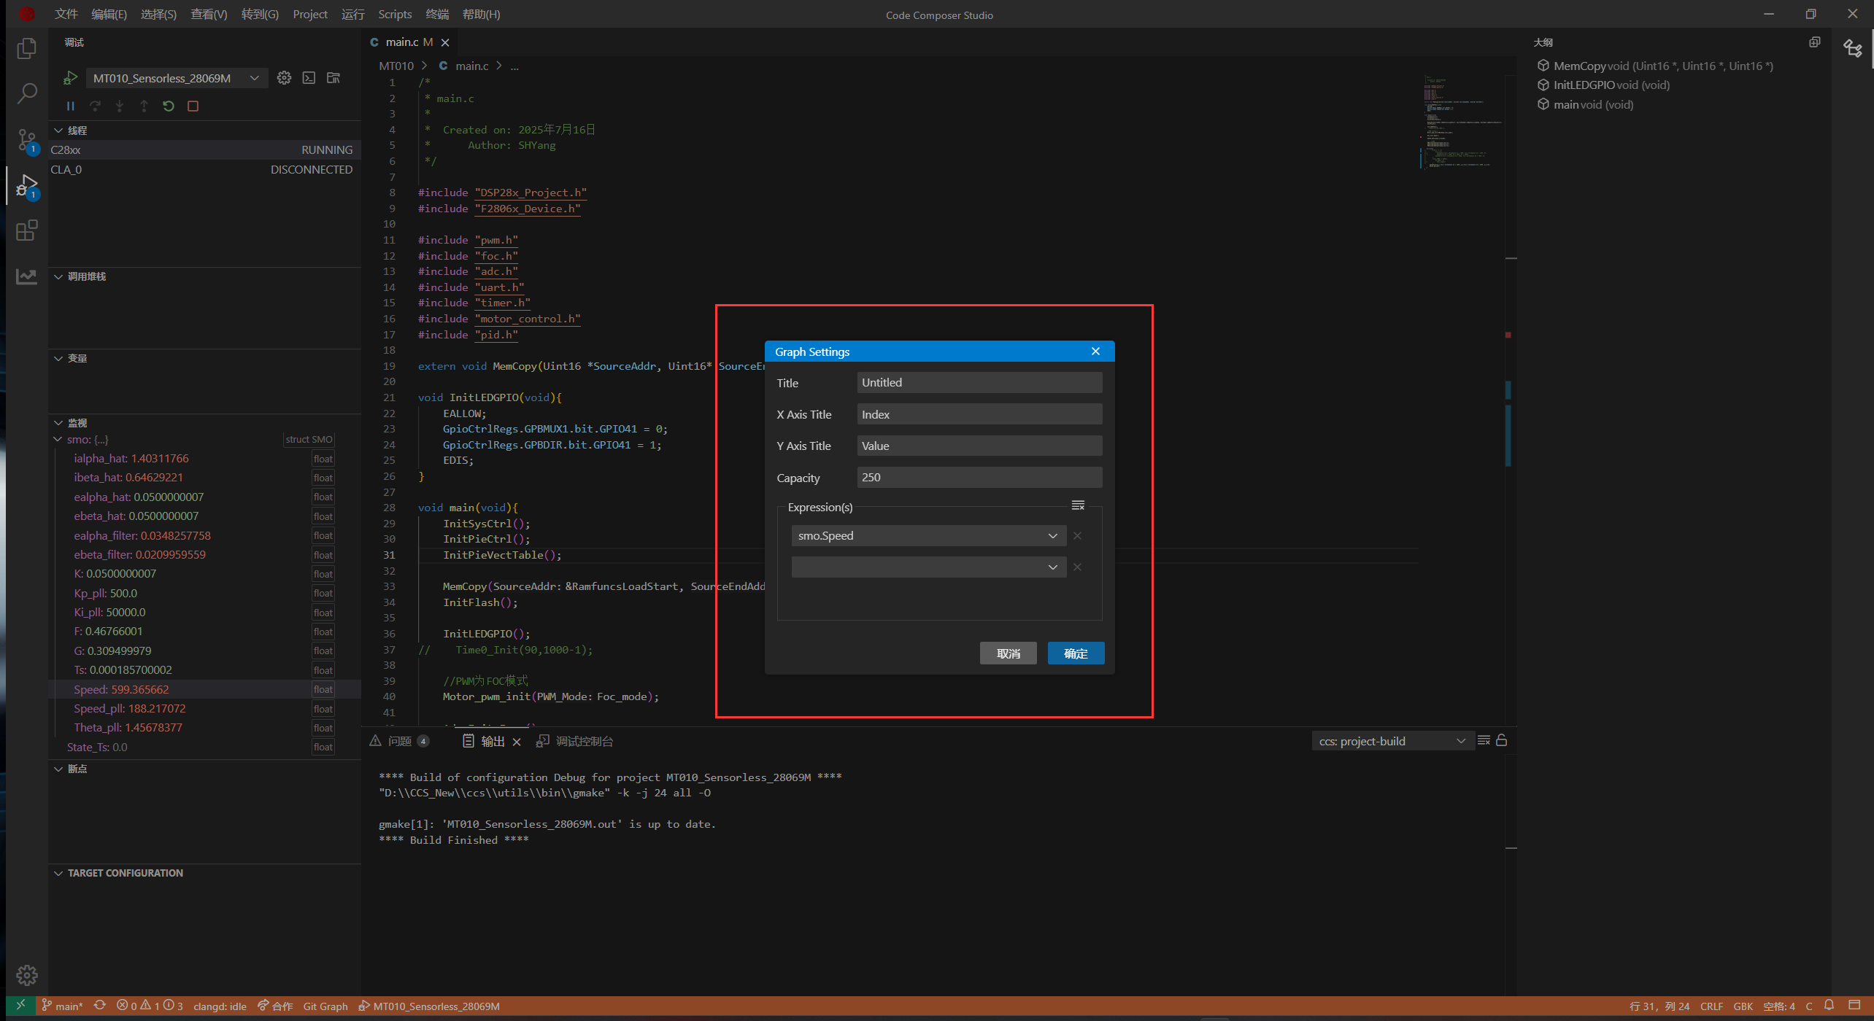This screenshot has height=1021, width=1874.
Task: Open the MT010_Sensorless_28069M configuration dropdown
Action: [x=254, y=78]
